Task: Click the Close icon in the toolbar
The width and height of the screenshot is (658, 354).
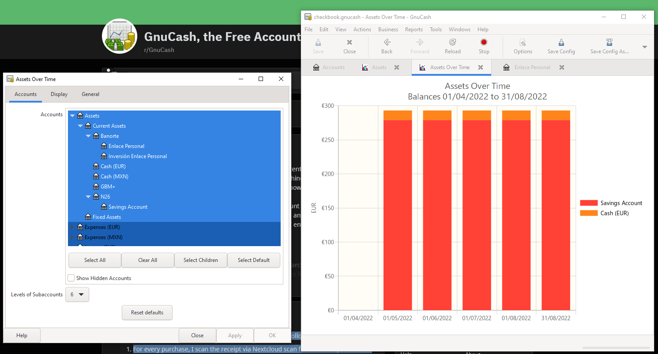Action: point(349,43)
